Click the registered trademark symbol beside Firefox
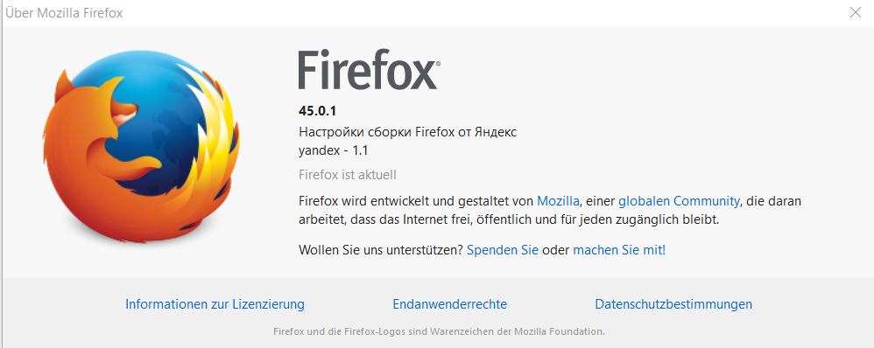This screenshot has height=348, width=874. pos(438,64)
